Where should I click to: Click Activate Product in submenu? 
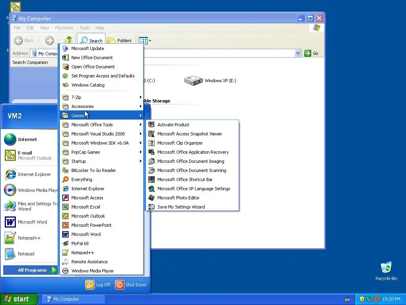192,125
